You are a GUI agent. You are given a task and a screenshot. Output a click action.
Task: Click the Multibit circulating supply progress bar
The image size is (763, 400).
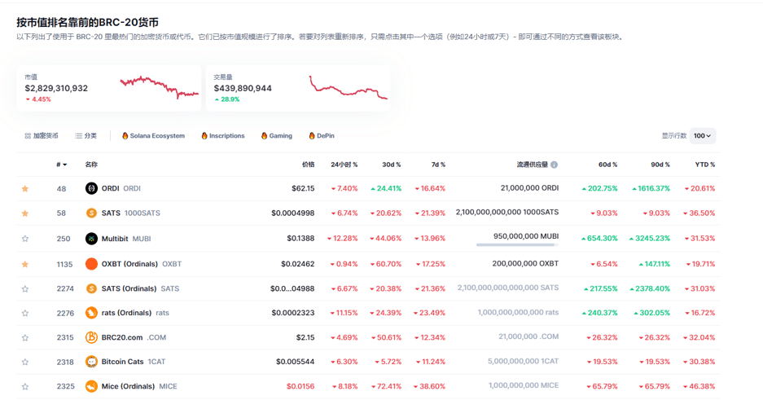point(517,245)
